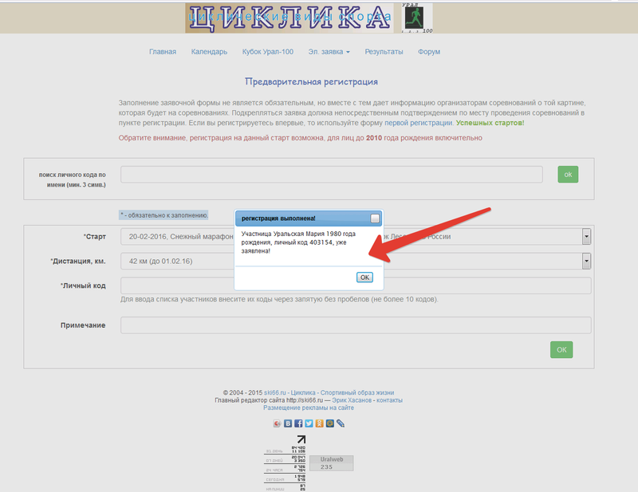Click the Mail.ru share icon
This screenshot has height=492, width=638.
[329, 423]
